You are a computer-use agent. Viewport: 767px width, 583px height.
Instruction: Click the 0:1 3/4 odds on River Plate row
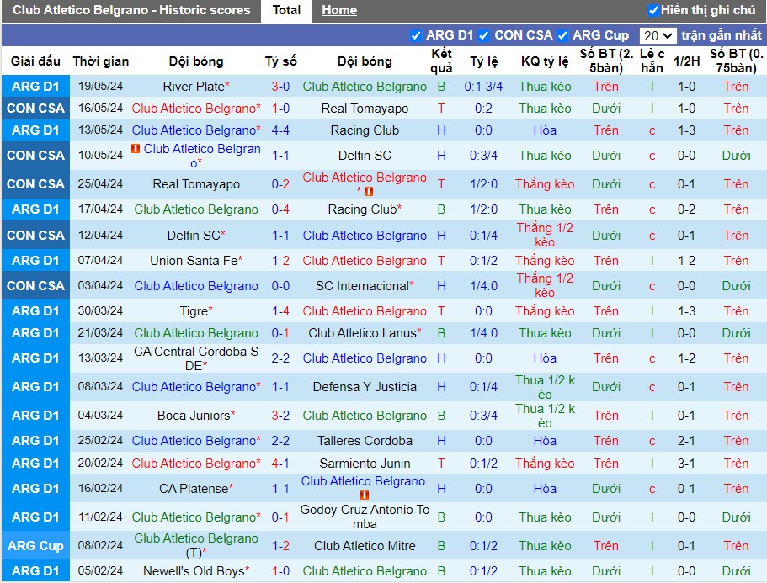click(483, 87)
